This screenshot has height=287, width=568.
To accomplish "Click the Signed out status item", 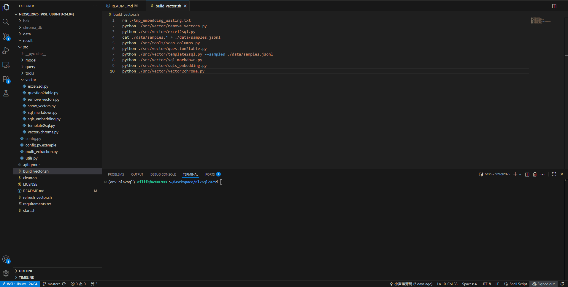I will point(543,284).
